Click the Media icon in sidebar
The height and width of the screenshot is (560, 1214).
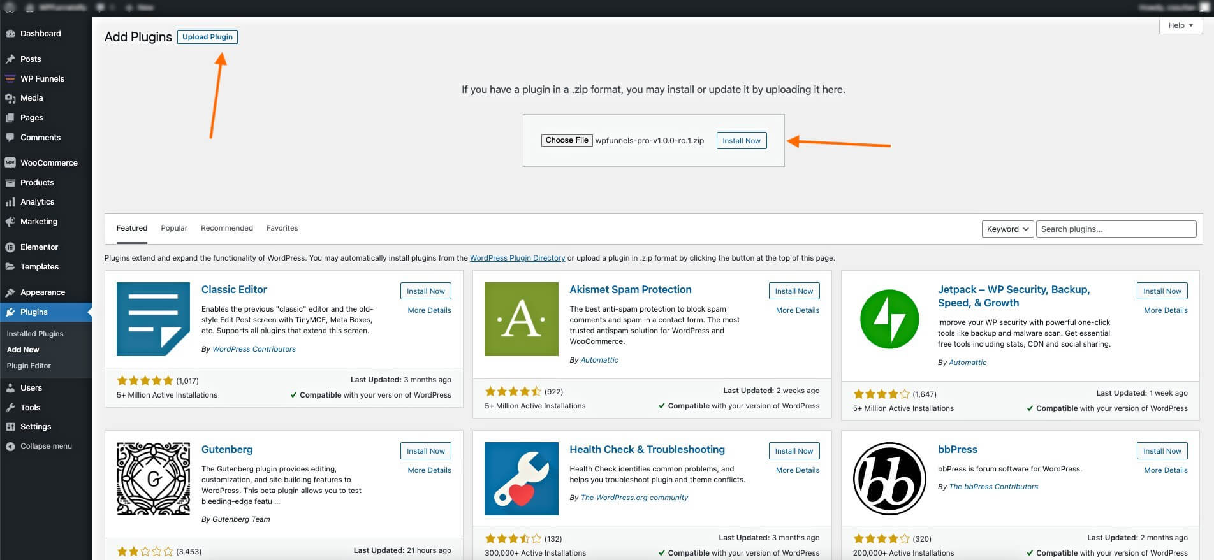pos(10,98)
